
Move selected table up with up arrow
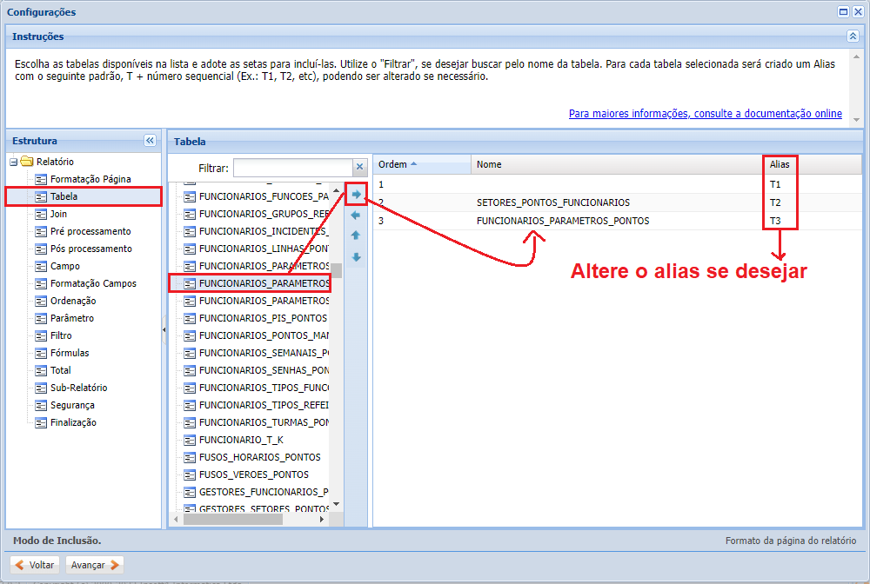(356, 236)
